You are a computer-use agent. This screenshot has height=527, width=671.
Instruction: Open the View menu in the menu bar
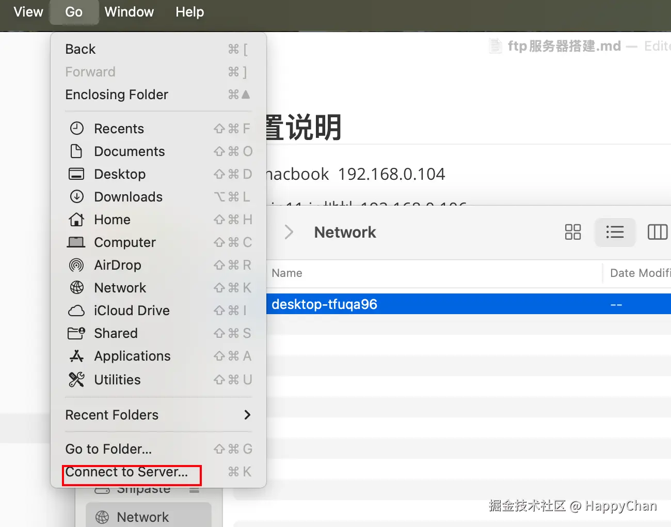pos(28,12)
